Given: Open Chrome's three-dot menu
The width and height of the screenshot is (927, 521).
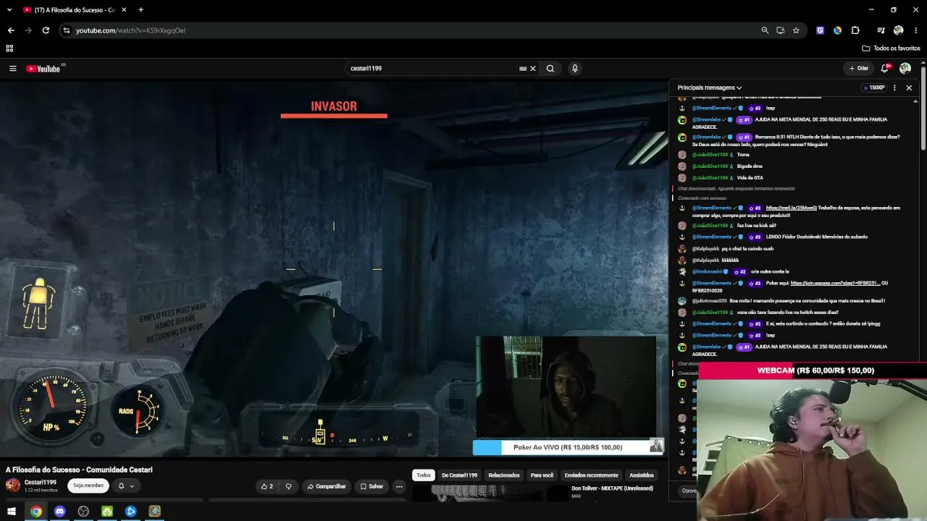Looking at the screenshot, I should point(916,30).
